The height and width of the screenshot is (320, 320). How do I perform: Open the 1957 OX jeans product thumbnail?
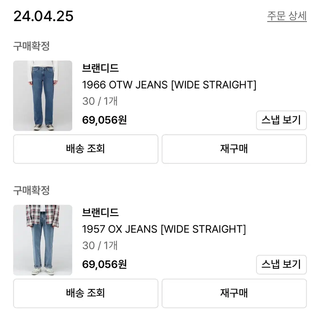point(43,240)
